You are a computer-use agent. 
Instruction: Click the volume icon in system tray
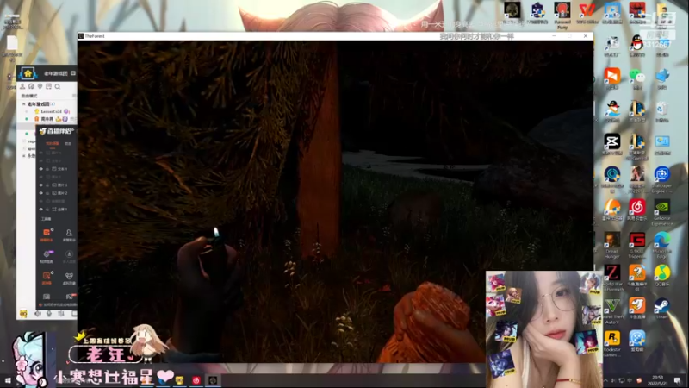click(x=613, y=380)
